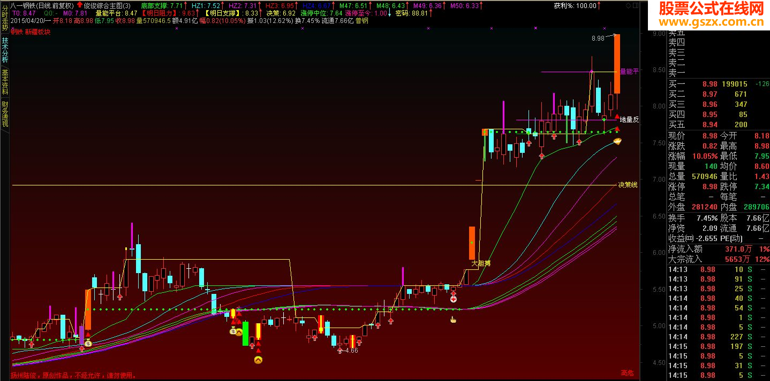This screenshot has width=770, height=381.
Task: Click the red up arrow beside 俊俊综合主图
Action: 80,5
